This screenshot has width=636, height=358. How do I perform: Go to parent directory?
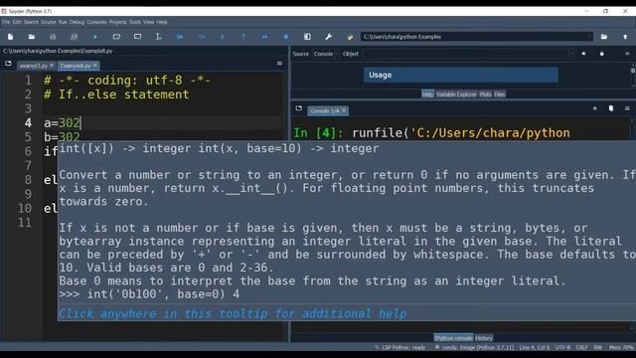pos(625,37)
